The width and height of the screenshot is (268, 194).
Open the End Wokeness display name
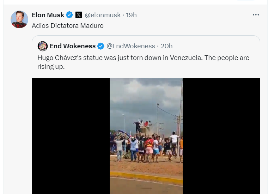73,46
